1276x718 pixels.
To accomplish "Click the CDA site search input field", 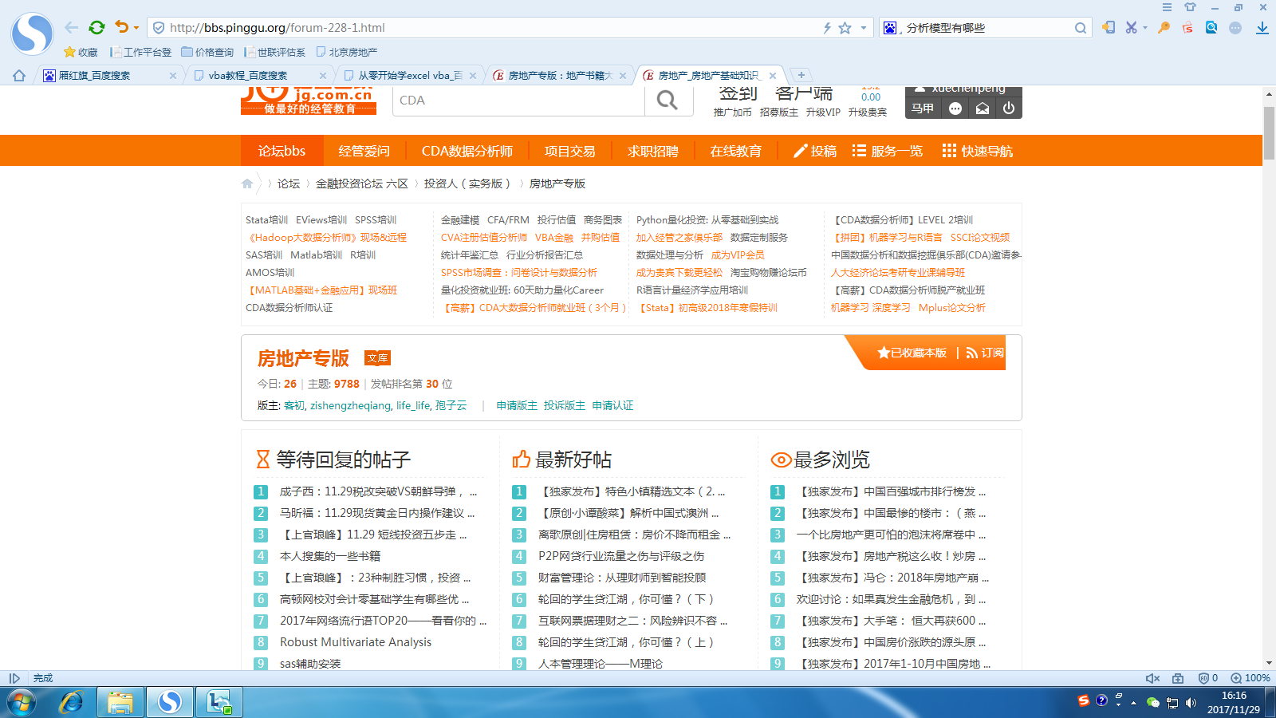I will click(518, 101).
